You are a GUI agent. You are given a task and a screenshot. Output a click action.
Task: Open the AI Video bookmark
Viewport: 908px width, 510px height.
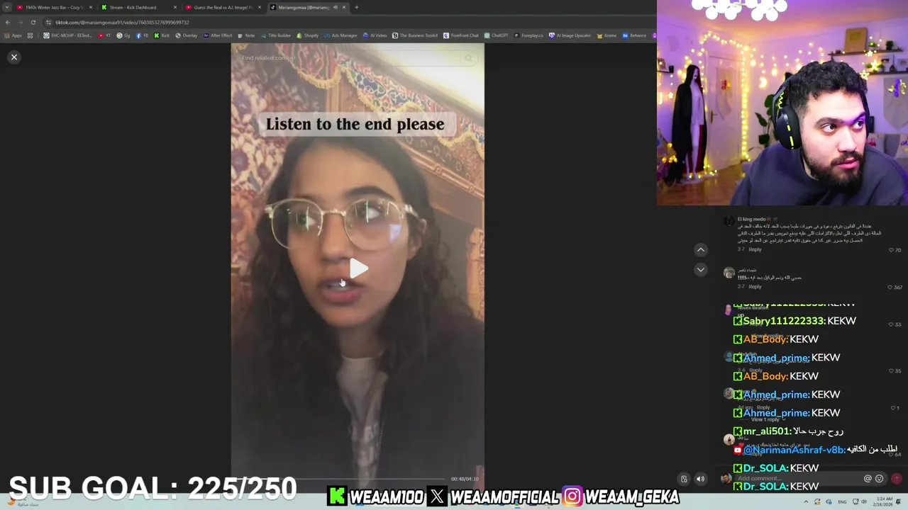(375, 35)
